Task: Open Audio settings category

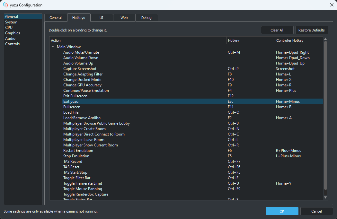Action: click(23, 39)
